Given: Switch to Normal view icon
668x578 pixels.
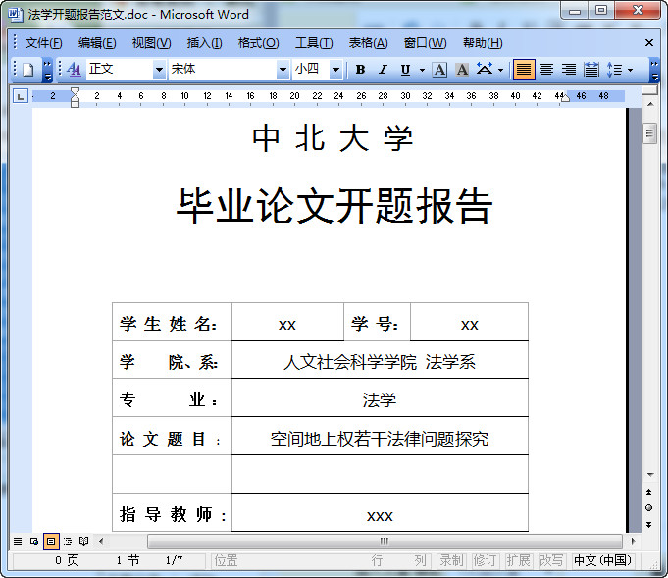Looking at the screenshot, I should pos(18,541).
